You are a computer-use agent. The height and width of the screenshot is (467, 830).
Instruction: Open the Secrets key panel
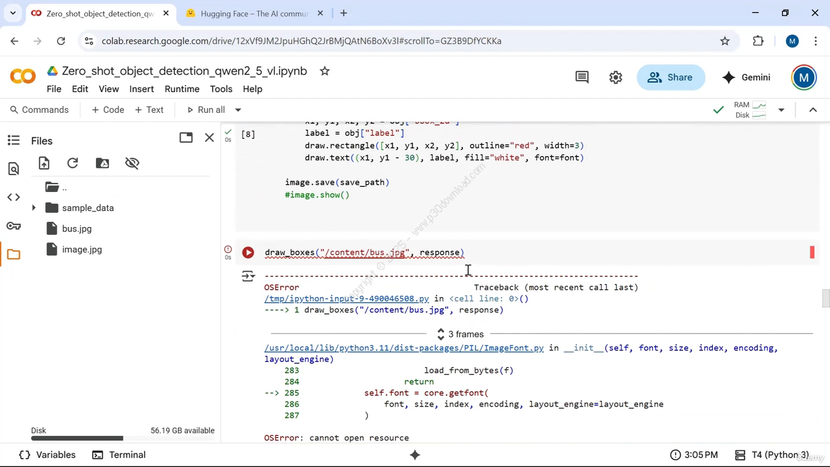click(x=14, y=226)
